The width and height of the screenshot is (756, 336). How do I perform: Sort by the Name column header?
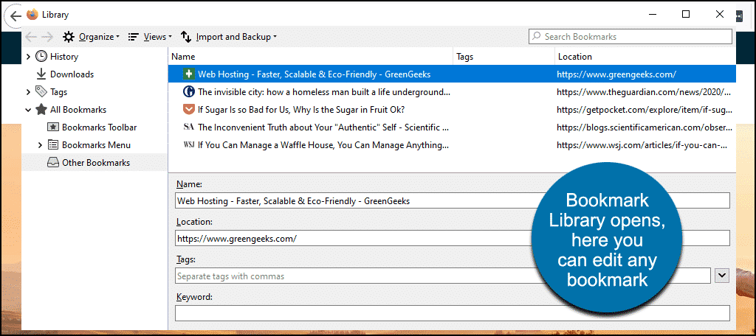click(x=311, y=56)
